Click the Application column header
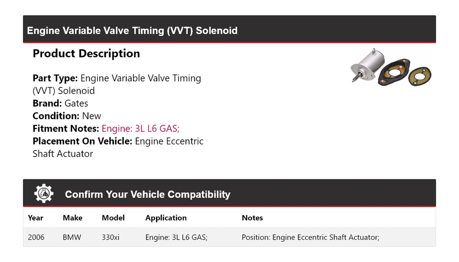The image size is (459, 262). pos(166,218)
